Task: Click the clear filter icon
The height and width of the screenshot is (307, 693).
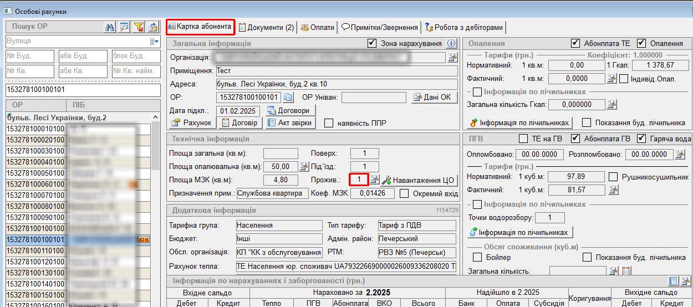Action: click(x=139, y=27)
